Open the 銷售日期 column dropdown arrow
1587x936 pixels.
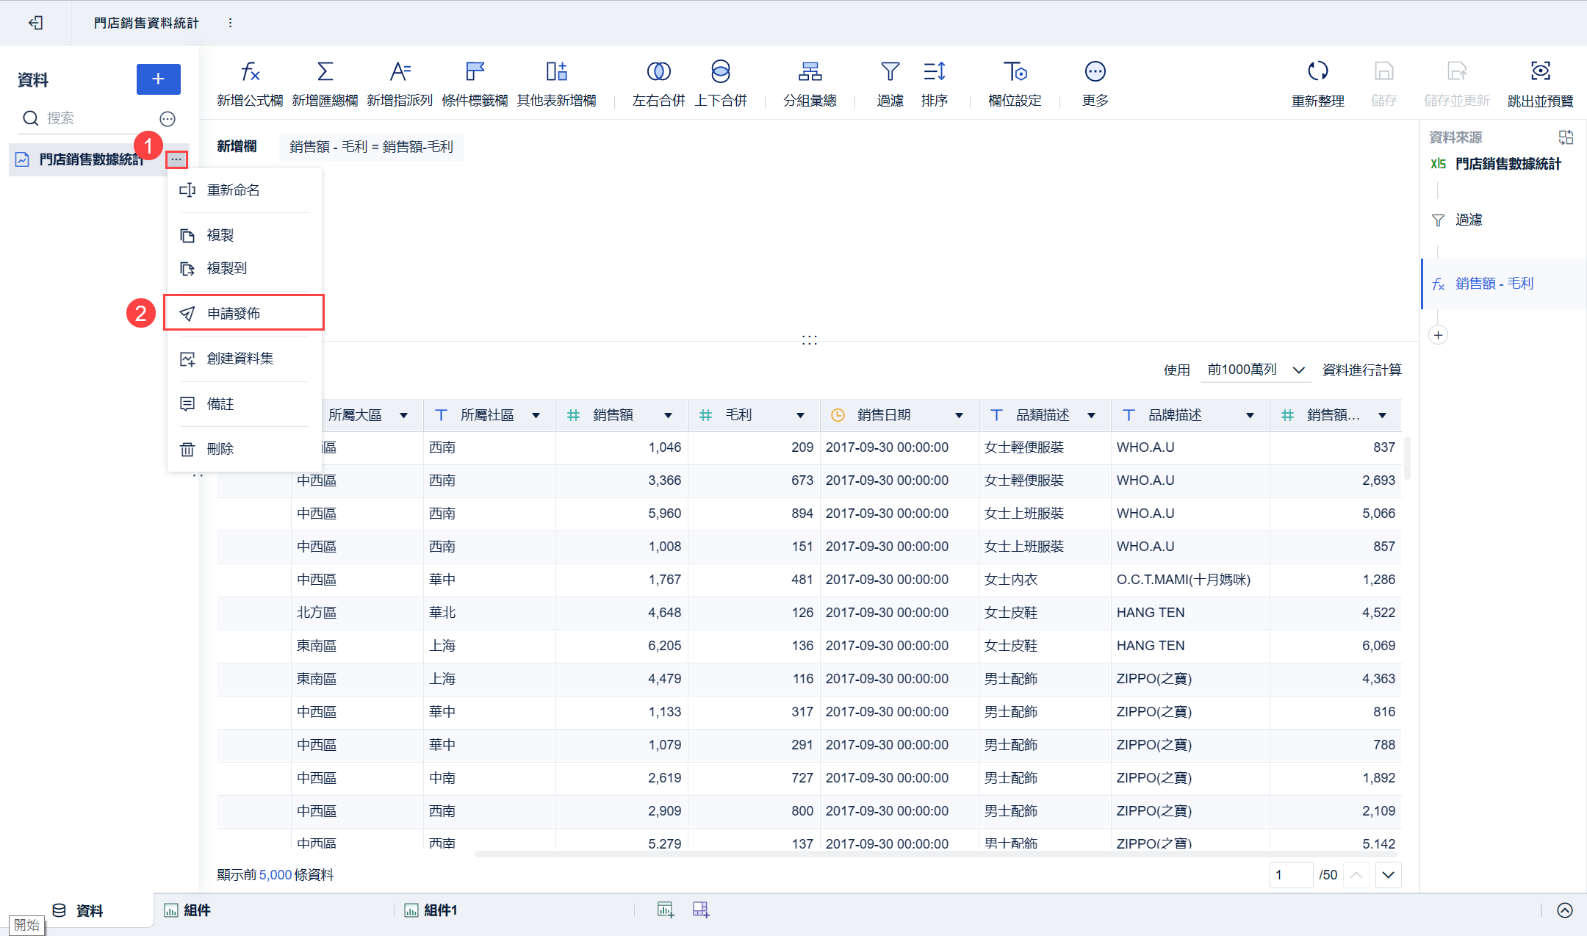click(x=959, y=416)
